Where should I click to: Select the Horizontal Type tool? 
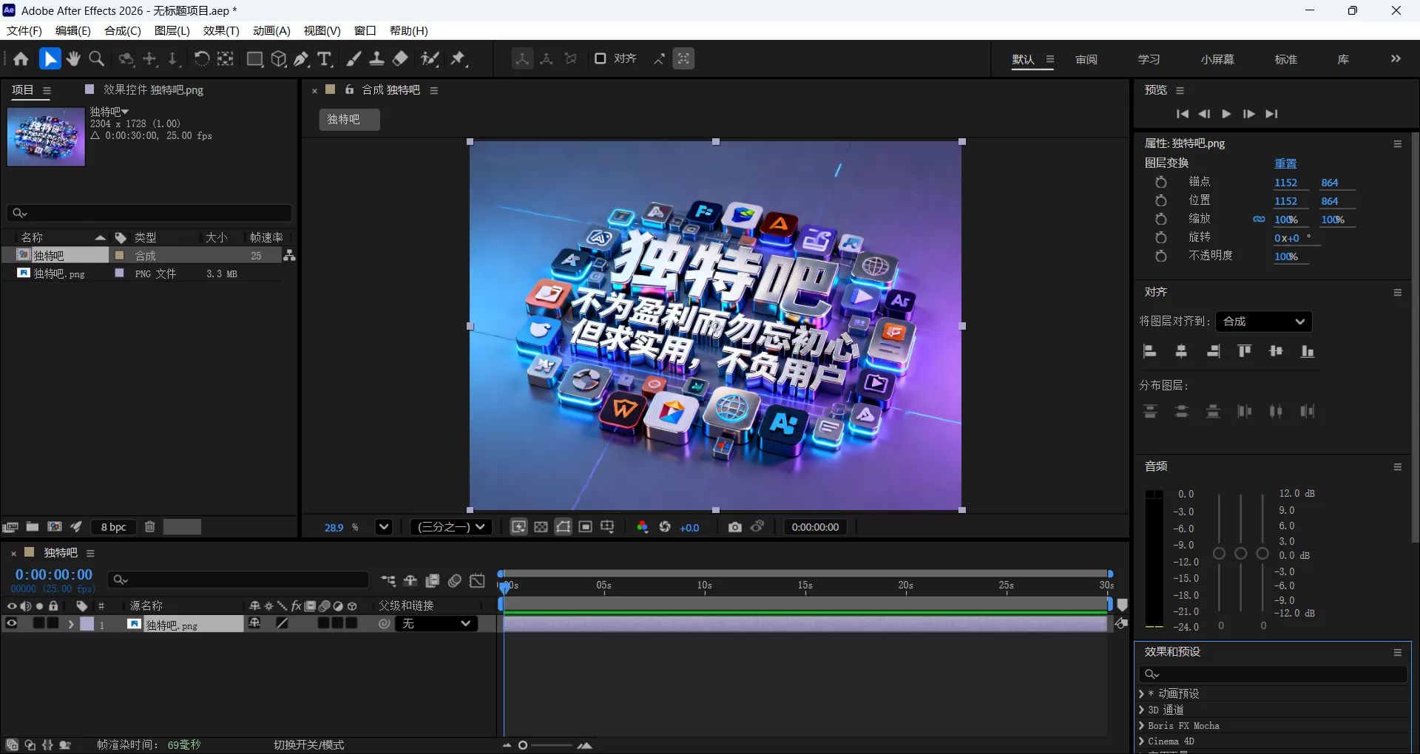(323, 59)
